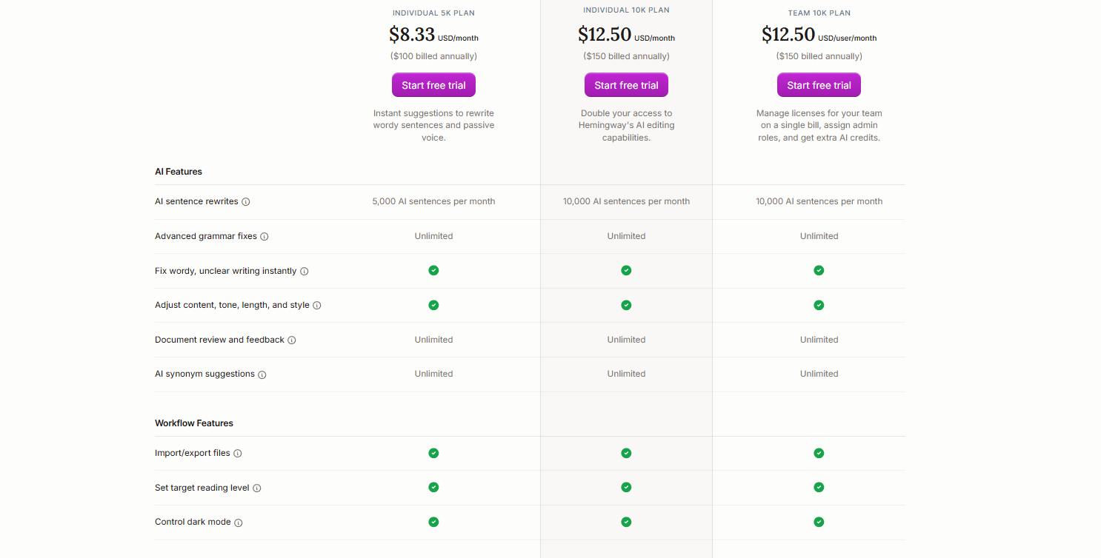
Task: Show info for Adjust content, tone, length, style
Action: [x=317, y=306]
